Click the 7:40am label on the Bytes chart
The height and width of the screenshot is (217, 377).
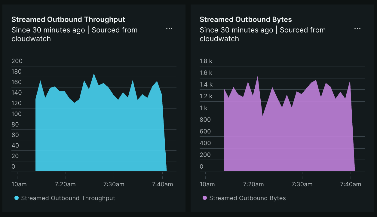click(x=351, y=184)
